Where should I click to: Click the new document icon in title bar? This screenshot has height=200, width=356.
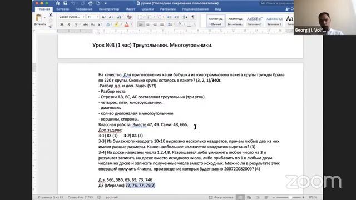coord(98,3)
